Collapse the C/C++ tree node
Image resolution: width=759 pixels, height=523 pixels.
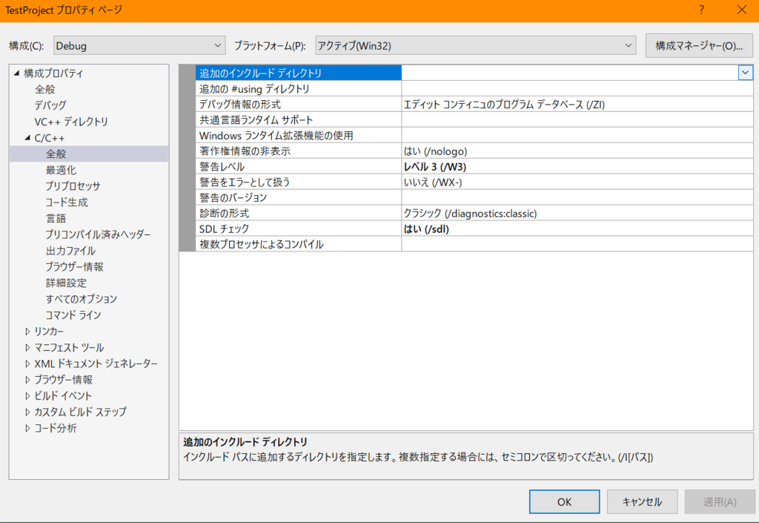click(27, 138)
